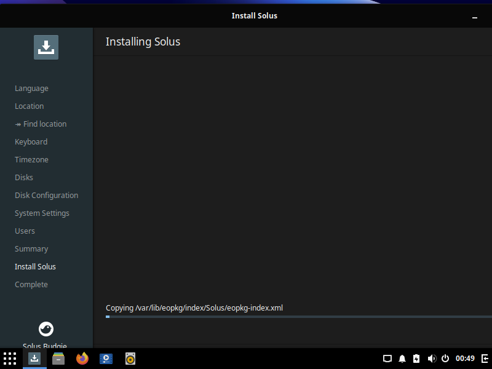
Task: Click the Solus Budgie logo icon
Action: click(x=46, y=329)
